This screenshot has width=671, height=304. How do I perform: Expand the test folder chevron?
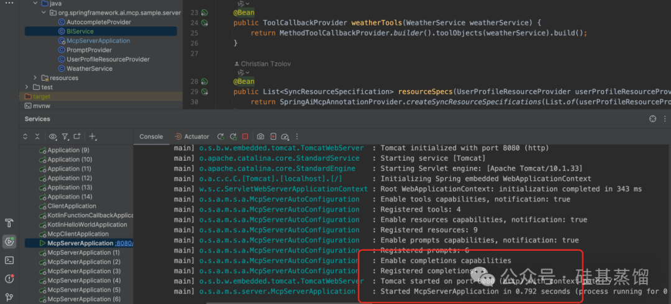click(x=27, y=87)
